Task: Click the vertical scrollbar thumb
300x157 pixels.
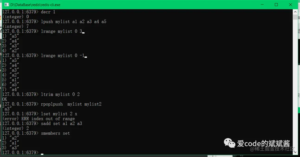Action: click(x=295, y=17)
